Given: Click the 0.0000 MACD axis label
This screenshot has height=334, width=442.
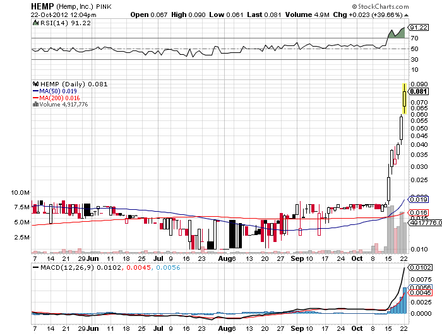Looking at the screenshot, I should pyautogui.click(x=421, y=313).
